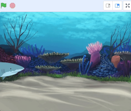Screen dimensions: 131x111
Task: Click the upper flat table coral
Action: pyautogui.click(x=54, y=57)
